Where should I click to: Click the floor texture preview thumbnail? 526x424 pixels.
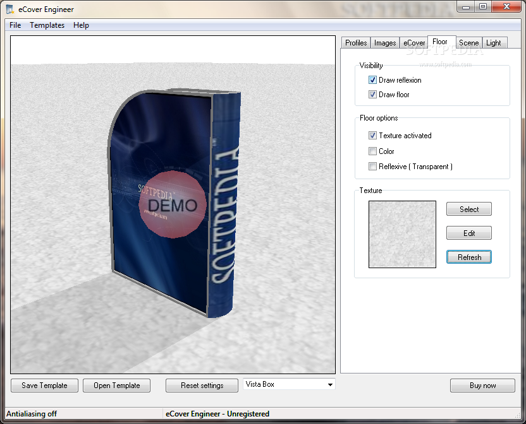[x=402, y=235]
